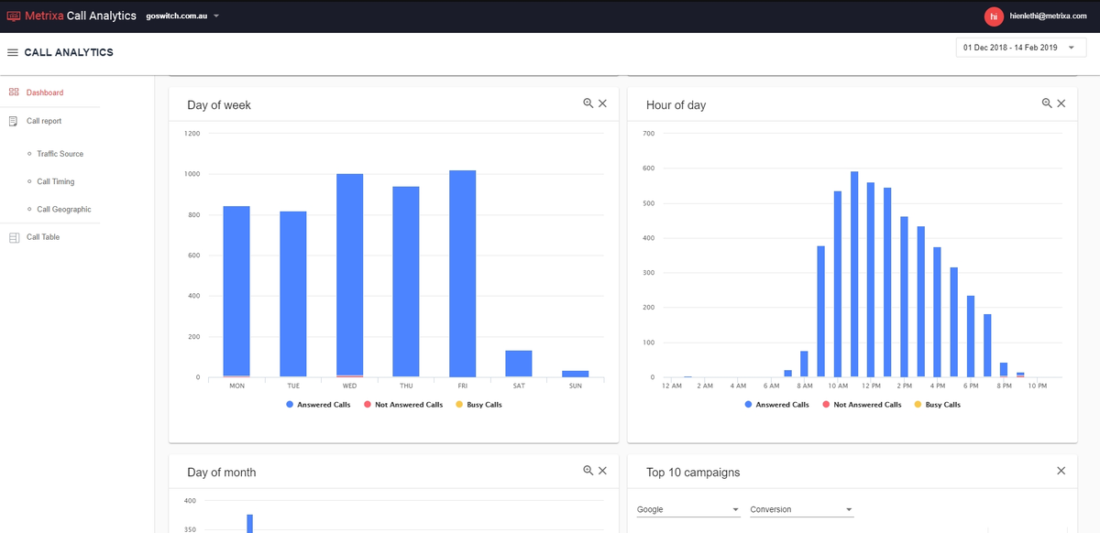Click the MON bar in Day of week
Image resolution: width=1100 pixels, height=533 pixels.
click(236, 291)
